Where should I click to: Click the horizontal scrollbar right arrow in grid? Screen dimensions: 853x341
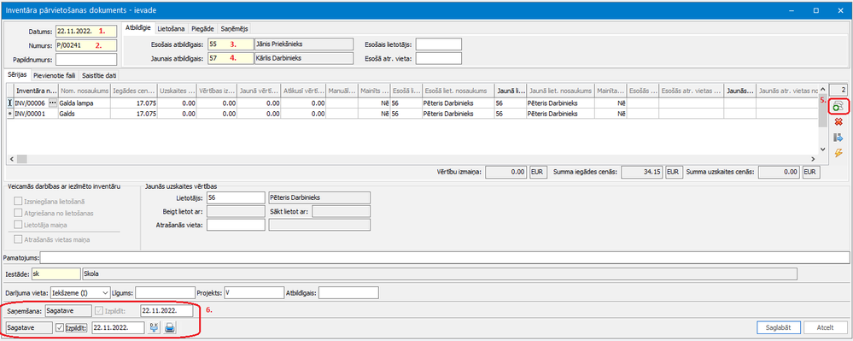(813, 158)
